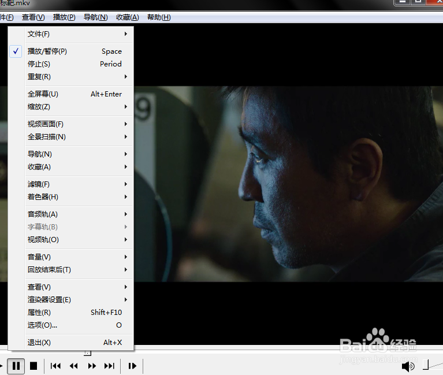Open 帮助(H) in the menu bar
Screen dimensions: 443x375
coord(159,17)
